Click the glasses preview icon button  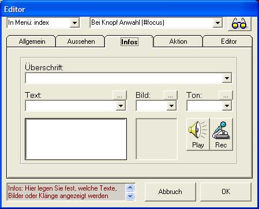pos(239,24)
